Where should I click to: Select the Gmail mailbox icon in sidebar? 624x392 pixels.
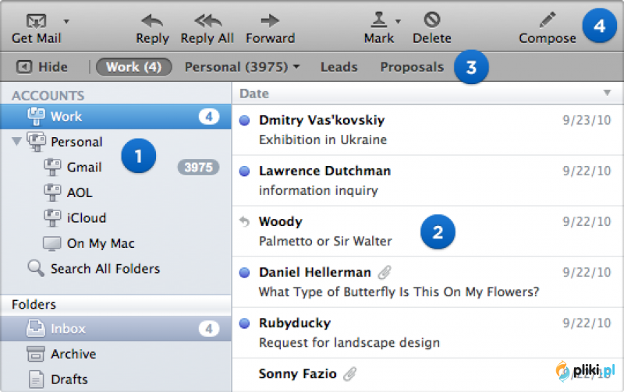click(52, 167)
